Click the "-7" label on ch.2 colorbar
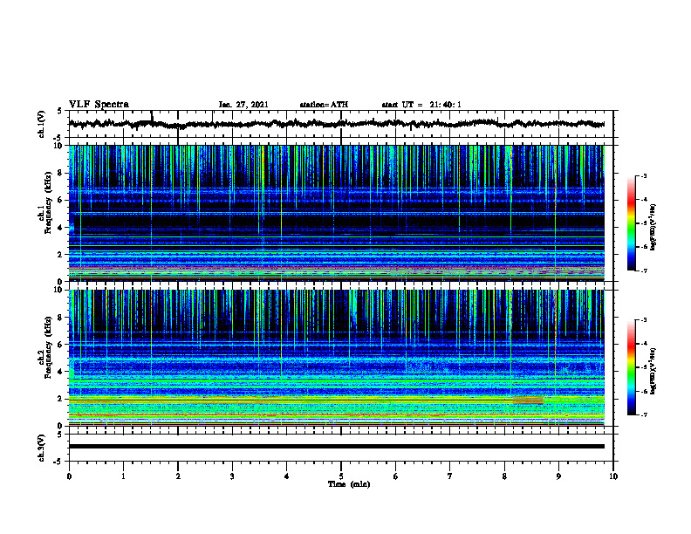The width and height of the screenshot is (691, 534). 643,415
